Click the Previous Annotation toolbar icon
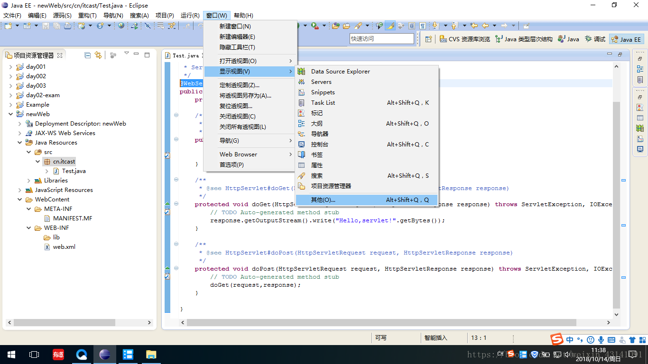Screen dimensions: 648x364 coord(454,26)
